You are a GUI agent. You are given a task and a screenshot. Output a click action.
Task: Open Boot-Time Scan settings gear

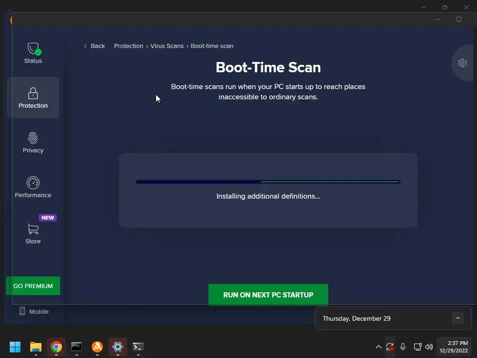click(463, 63)
